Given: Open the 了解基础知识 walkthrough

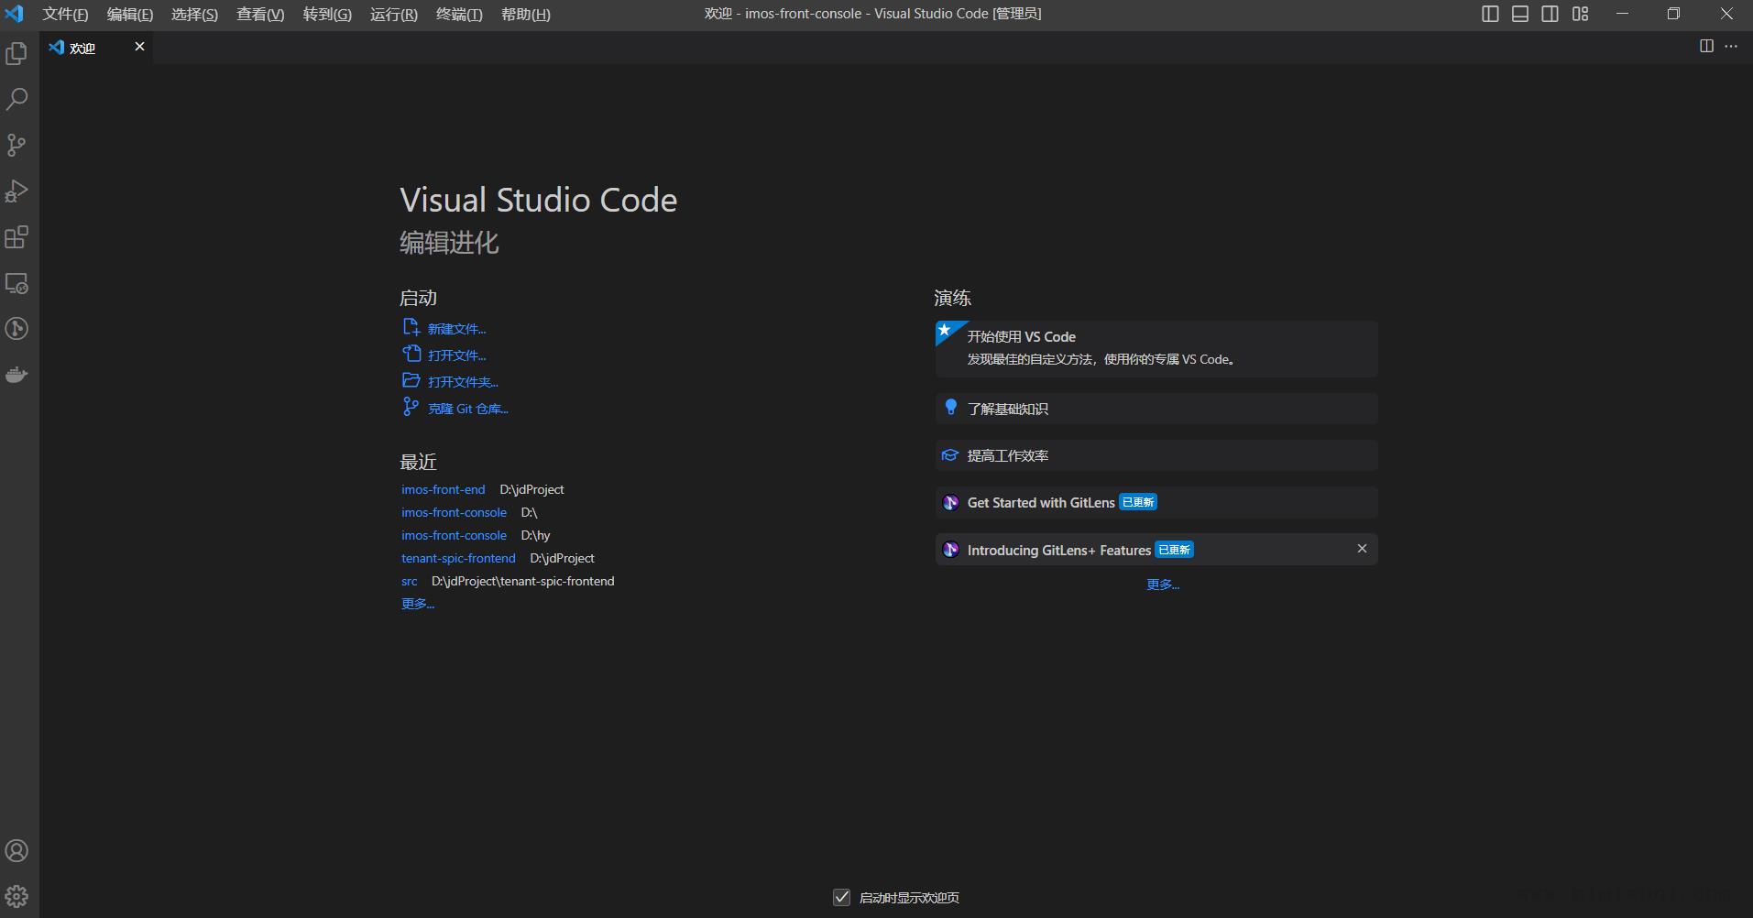Looking at the screenshot, I should click(1156, 409).
